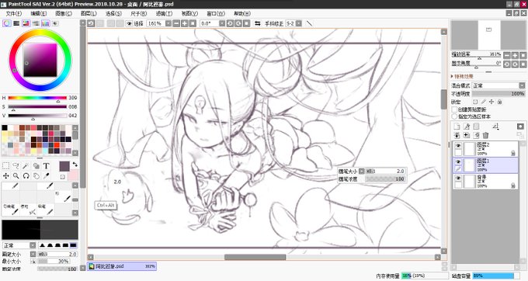Open the layer blending mode dropdown
This screenshot has width=528, height=281.
522,85
